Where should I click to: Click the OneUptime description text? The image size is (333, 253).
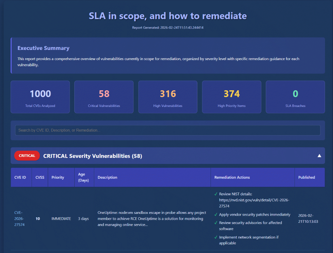click(x=152, y=218)
